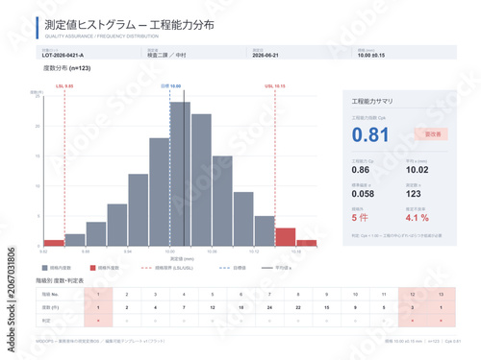Click the red judgment mark under class 1

pyautogui.click(x=98, y=321)
